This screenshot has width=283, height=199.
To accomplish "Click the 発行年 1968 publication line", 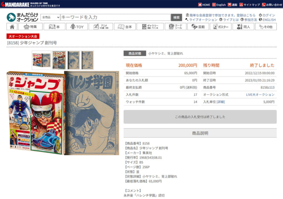I will click(x=143, y=157).
